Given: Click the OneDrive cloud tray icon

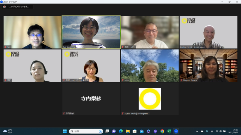Looking at the screenshot, I should point(202,131).
